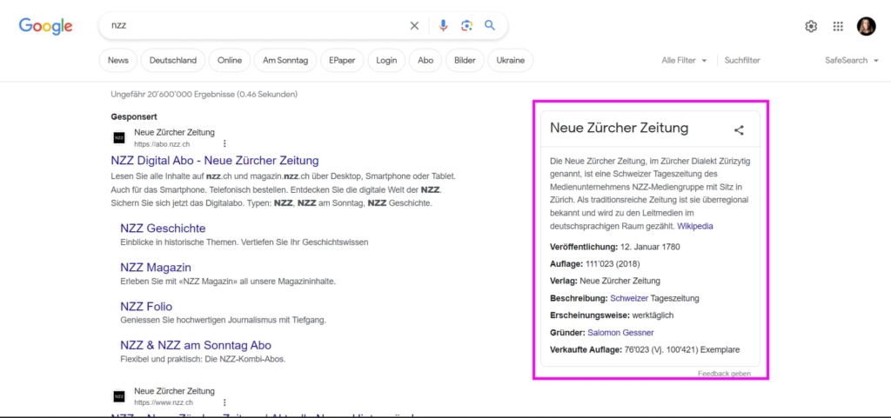Click the Erscheinungsweise: werktäglich line
Screen dimensions: 891x418
(x=612, y=315)
